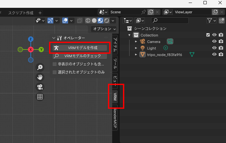The height and width of the screenshot is (143, 226).
Task: Select the hand pan view icon
Action: [40, 77]
